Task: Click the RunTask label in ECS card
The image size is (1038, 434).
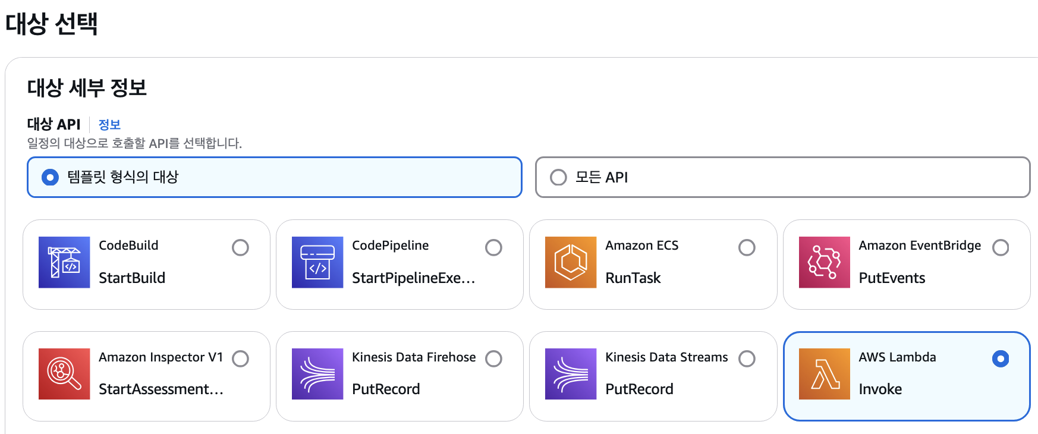Action: coord(633,278)
